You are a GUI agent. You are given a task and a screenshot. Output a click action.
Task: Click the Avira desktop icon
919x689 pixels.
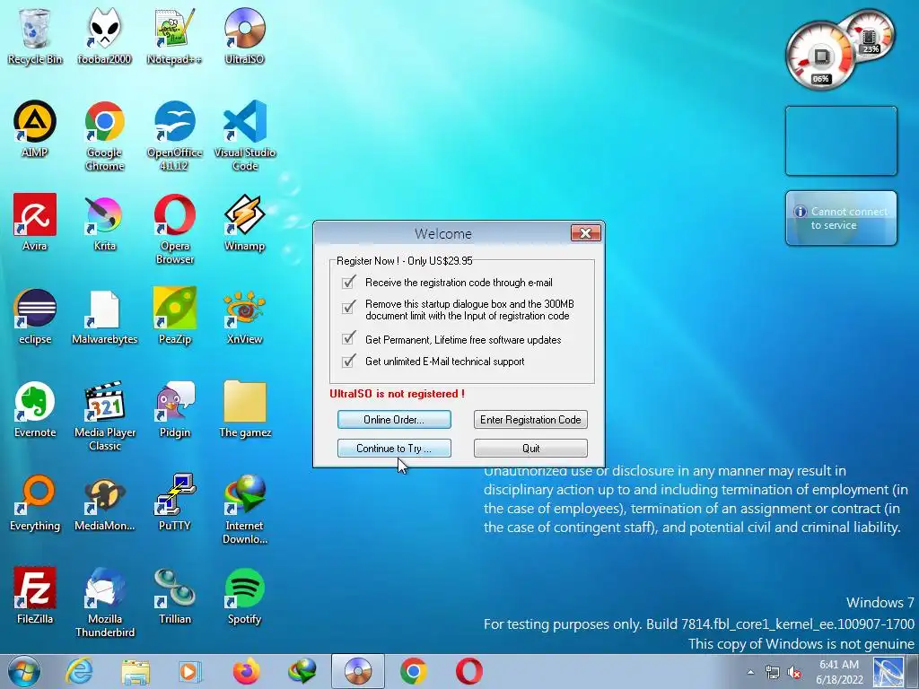pos(35,223)
